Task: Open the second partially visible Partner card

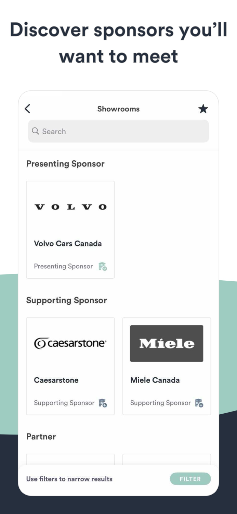Action: click(x=167, y=459)
